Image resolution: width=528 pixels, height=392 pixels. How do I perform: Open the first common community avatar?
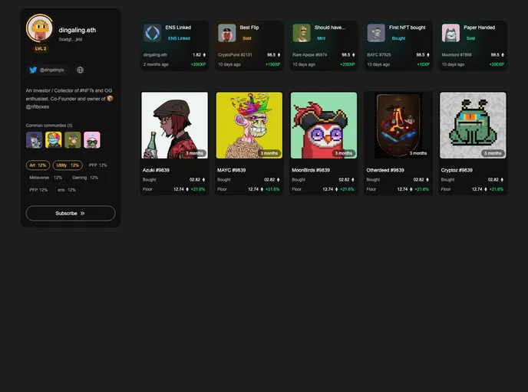tap(34, 139)
